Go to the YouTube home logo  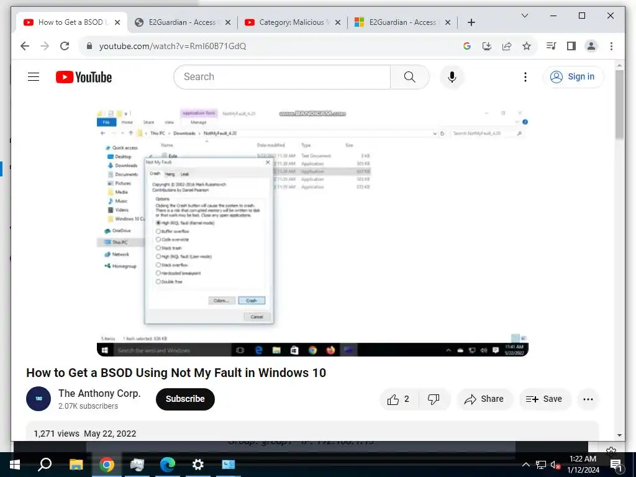tap(84, 77)
